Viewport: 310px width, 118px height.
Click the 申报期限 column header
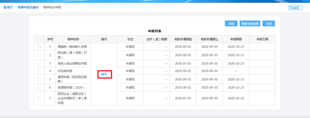(236, 39)
